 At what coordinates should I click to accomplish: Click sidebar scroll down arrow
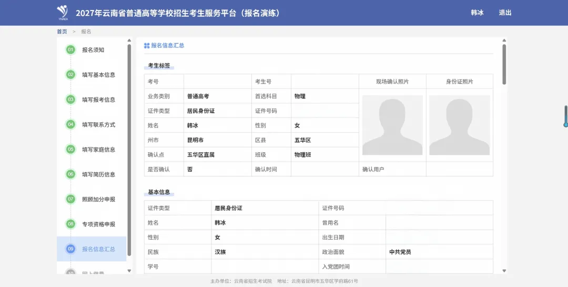click(129, 271)
